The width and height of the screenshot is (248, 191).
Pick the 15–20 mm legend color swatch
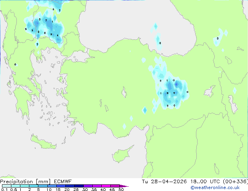click(61, 186)
